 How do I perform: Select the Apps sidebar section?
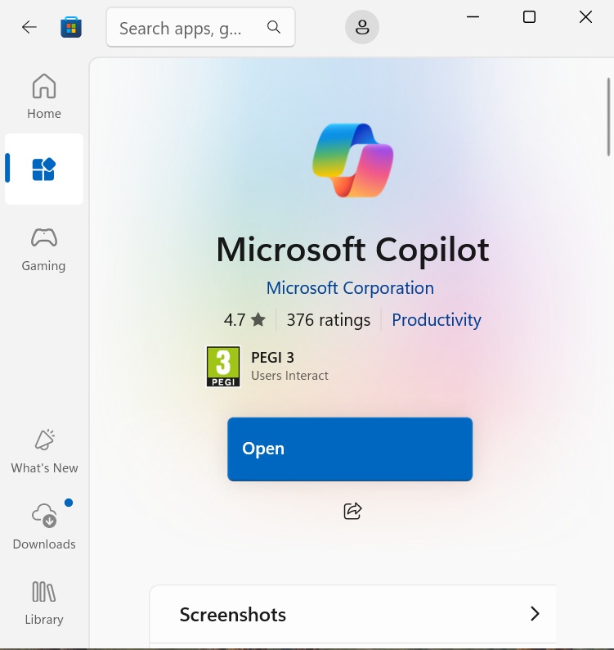tap(44, 169)
